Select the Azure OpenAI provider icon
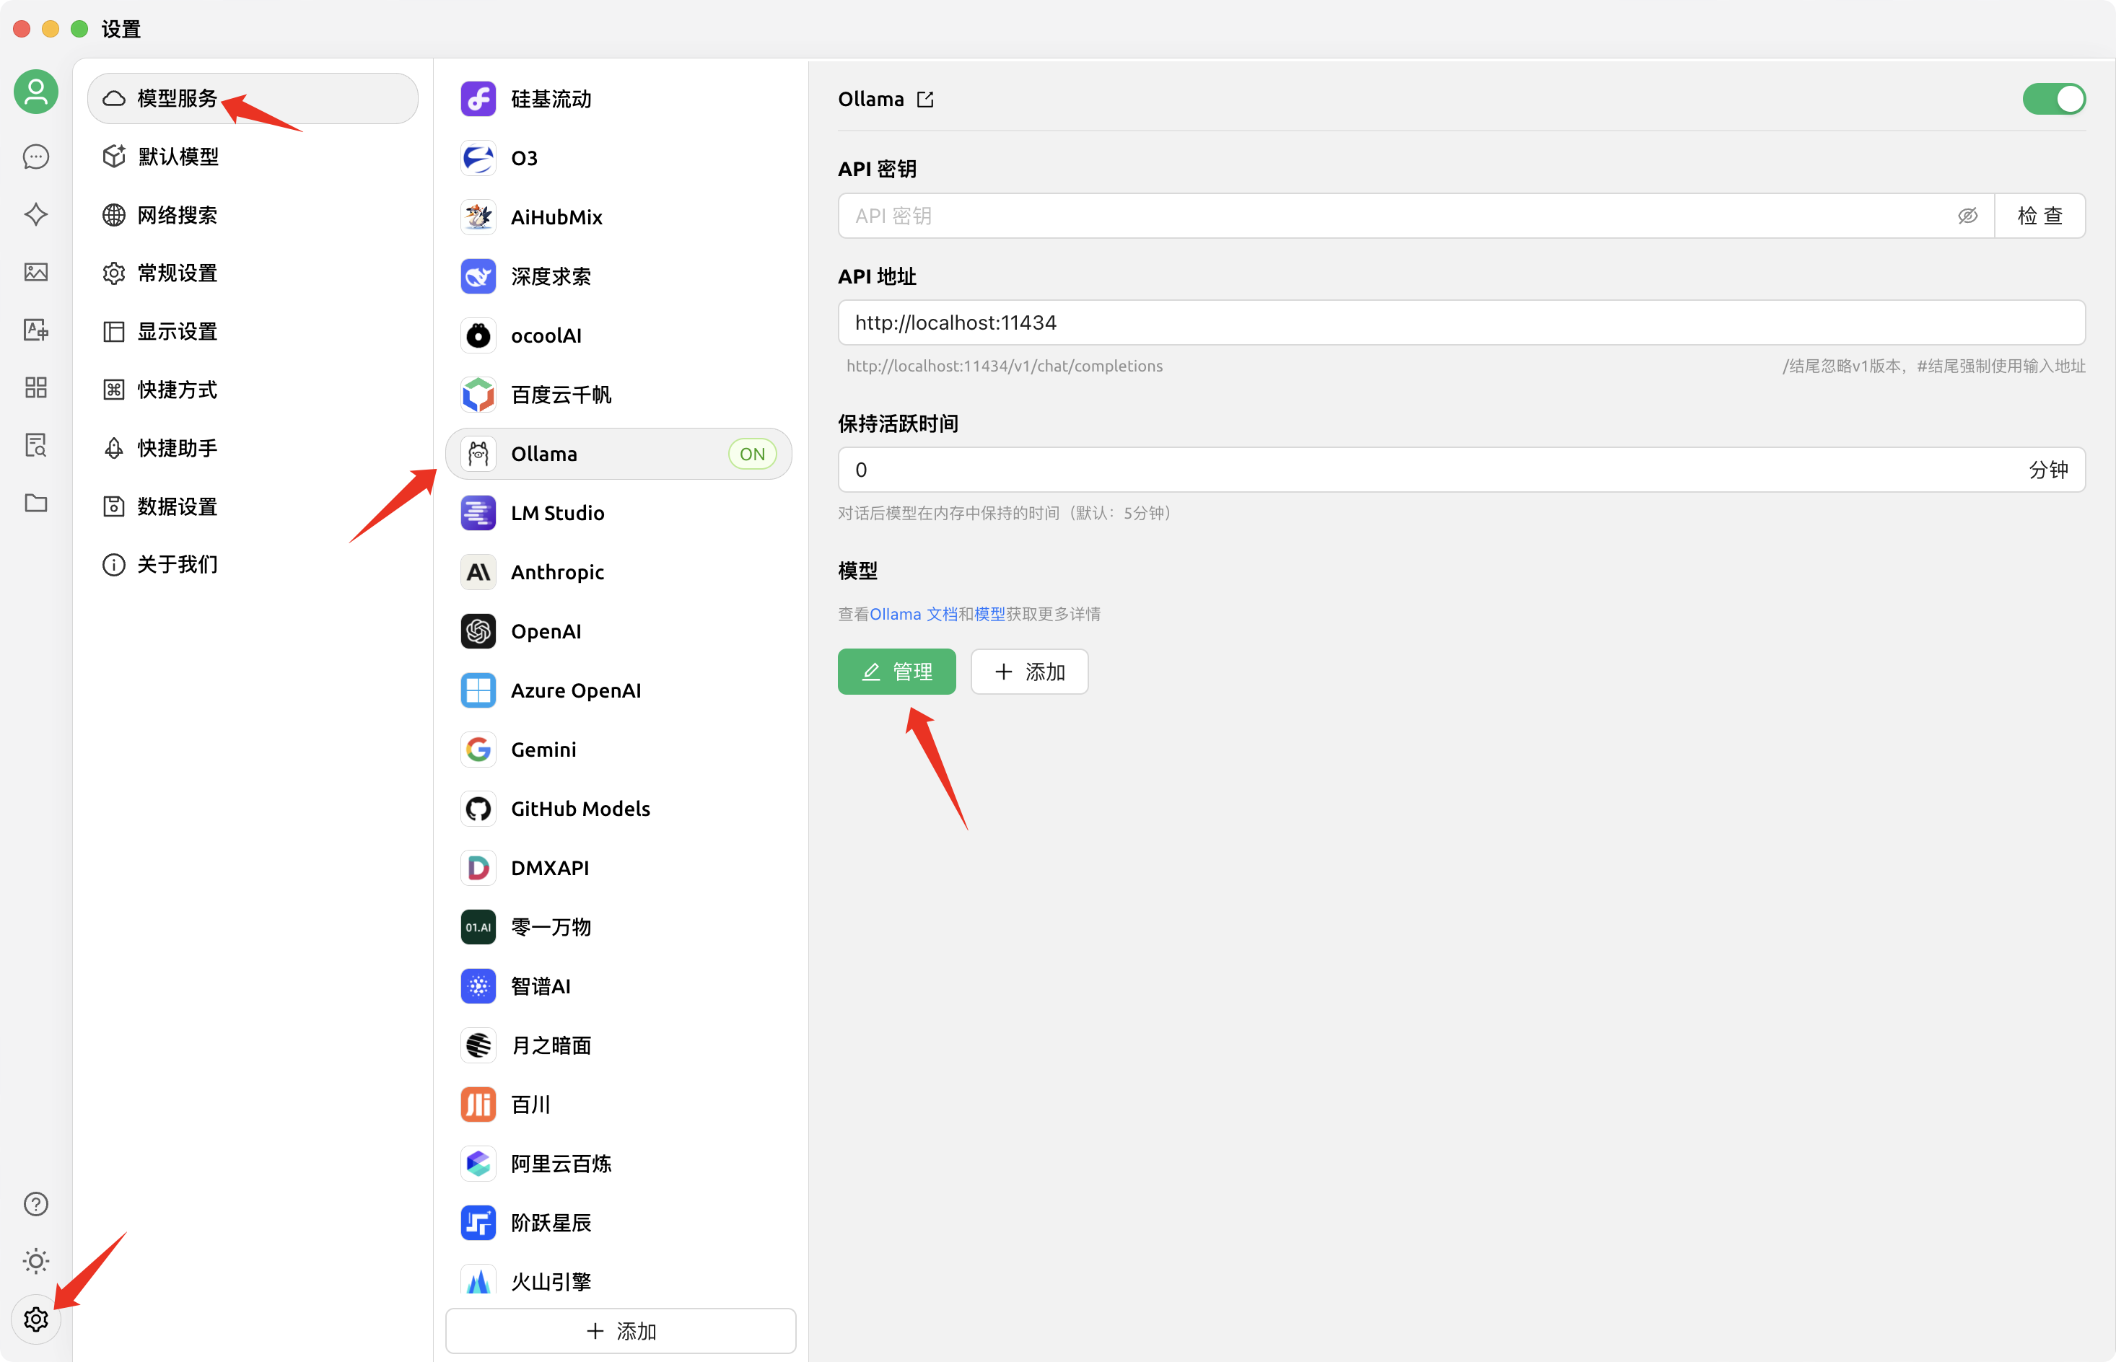Viewport: 2116px width, 1362px height. pyautogui.click(x=478, y=690)
